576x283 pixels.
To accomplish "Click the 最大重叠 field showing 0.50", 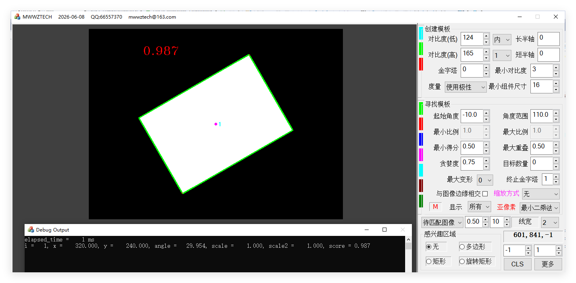I will [x=542, y=148].
